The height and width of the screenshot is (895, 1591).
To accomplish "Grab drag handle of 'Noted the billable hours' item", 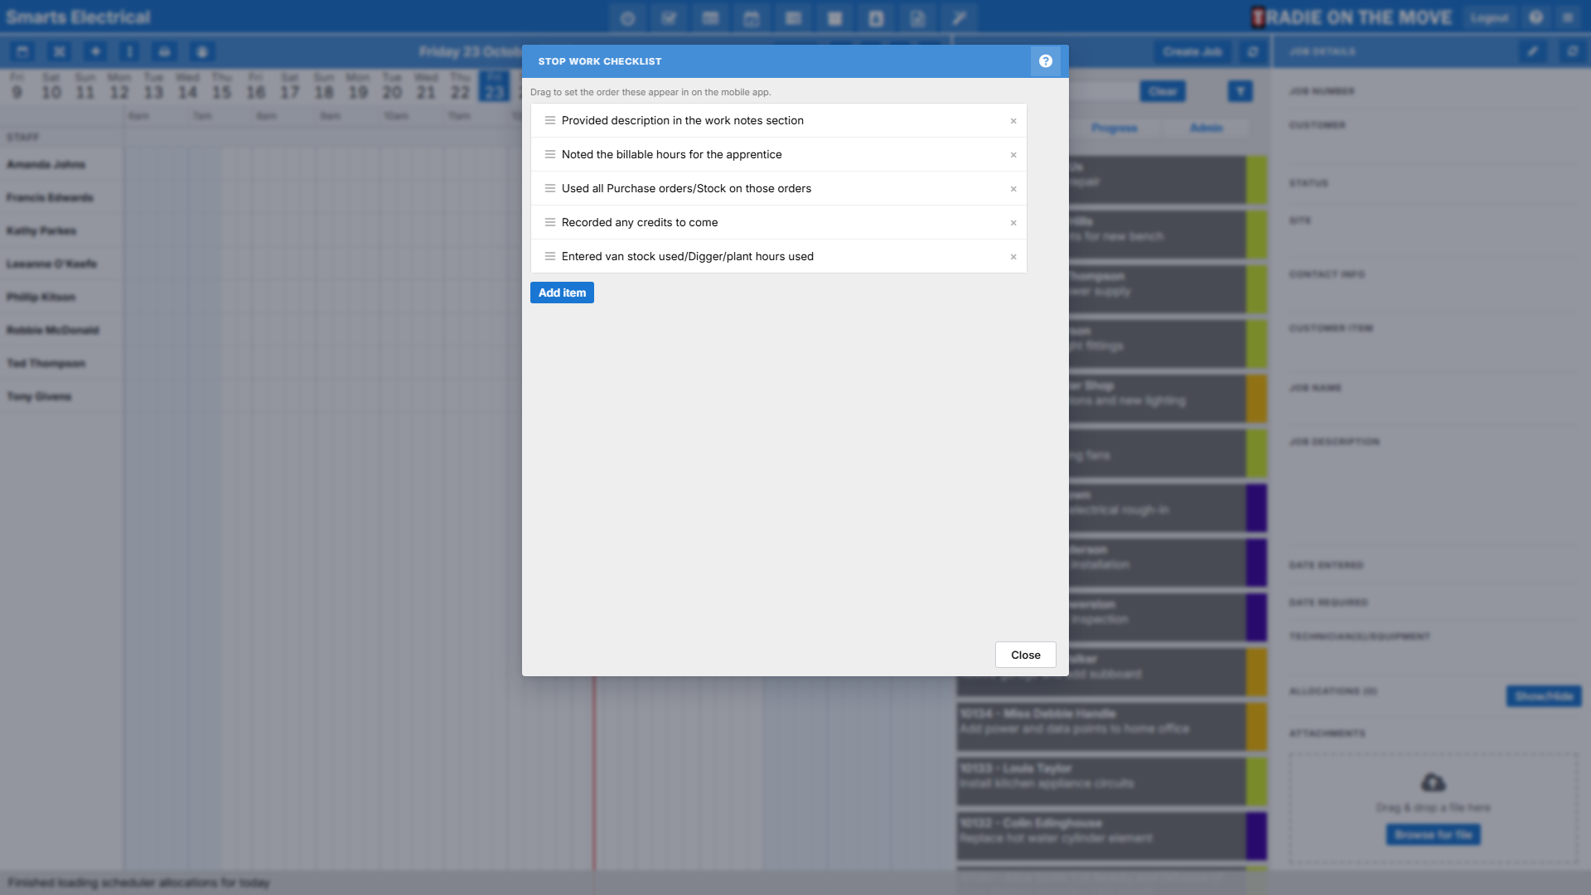I will (x=550, y=155).
